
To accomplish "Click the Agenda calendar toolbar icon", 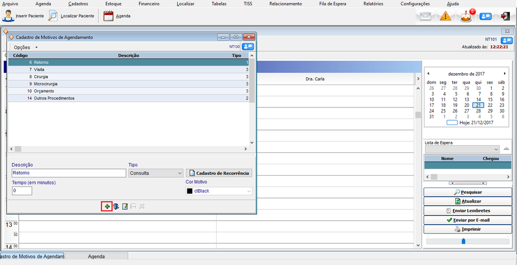I will click(x=116, y=16).
